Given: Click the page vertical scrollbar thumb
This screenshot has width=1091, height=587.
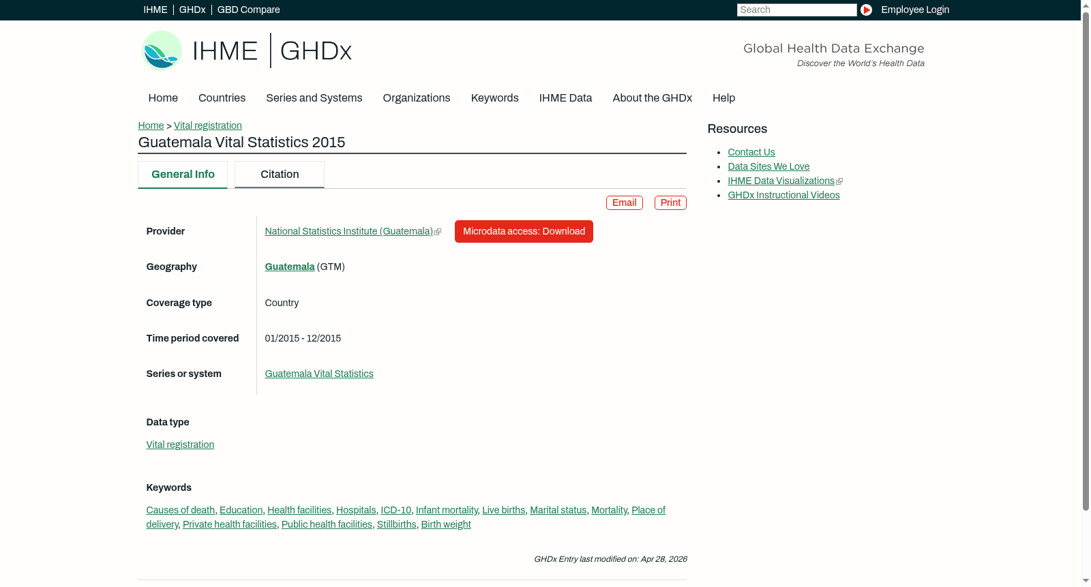Looking at the screenshot, I should (x=1086, y=260).
